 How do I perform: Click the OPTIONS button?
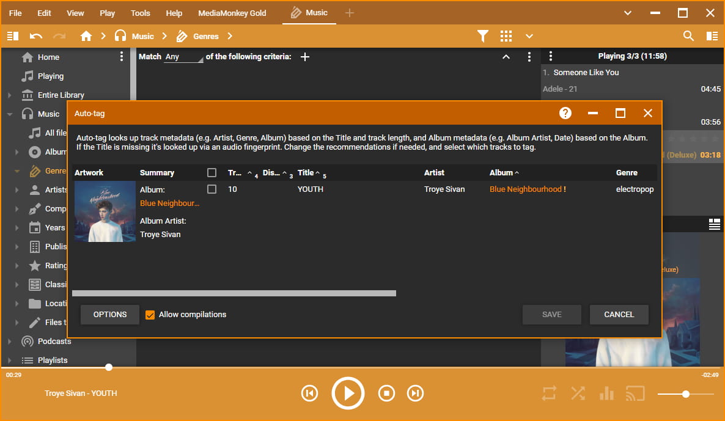pyautogui.click(x=110, y=314)
